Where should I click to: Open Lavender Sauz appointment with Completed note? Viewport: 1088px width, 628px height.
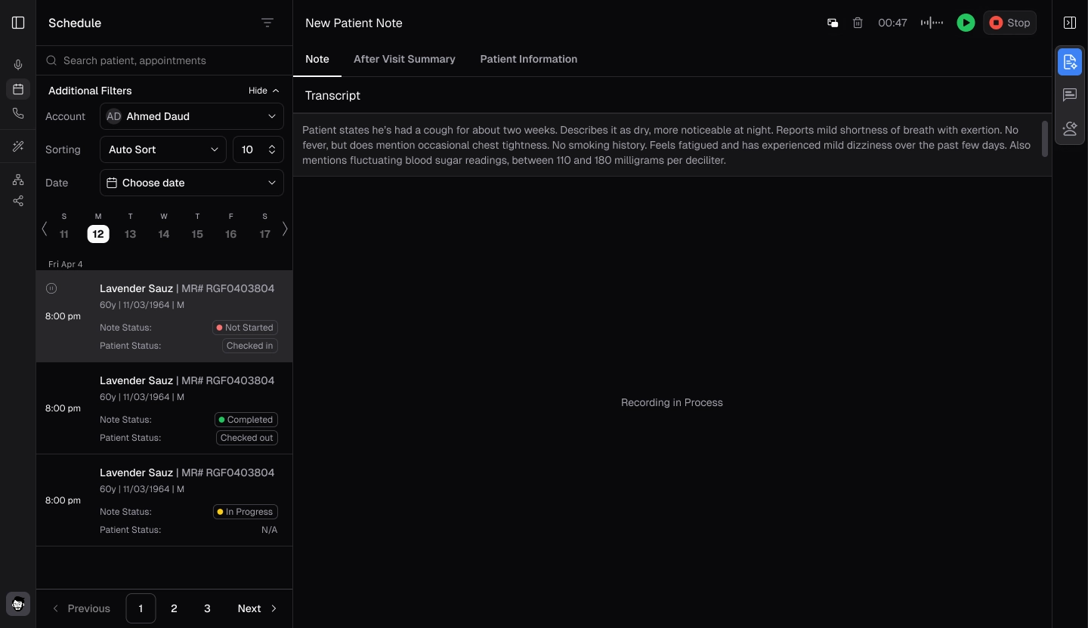coord(164,408)
